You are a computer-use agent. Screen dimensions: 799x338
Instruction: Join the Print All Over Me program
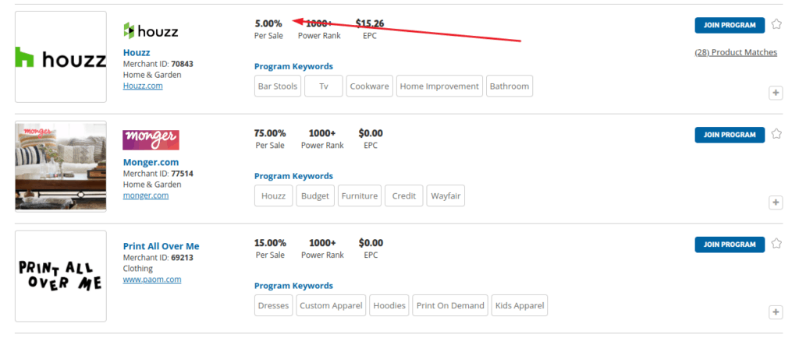pos(730,245)
